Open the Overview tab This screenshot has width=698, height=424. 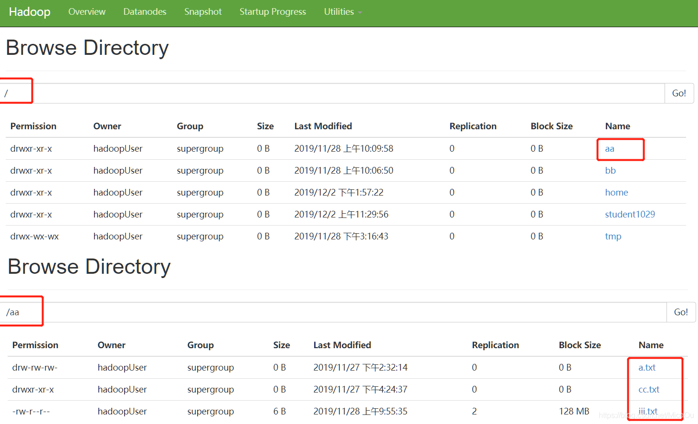click(87, 12)
